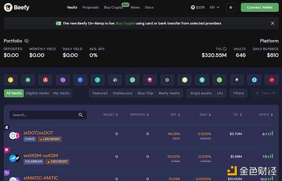
Task: Choose the green Celo chain icon
Action: coord(133,80)
